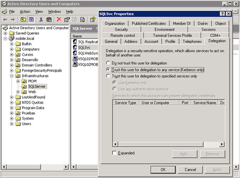Click the tree pane horizontal scrollbar thumb
The width and height of the screenshot is (240, 178).
[x=24, y=167]
